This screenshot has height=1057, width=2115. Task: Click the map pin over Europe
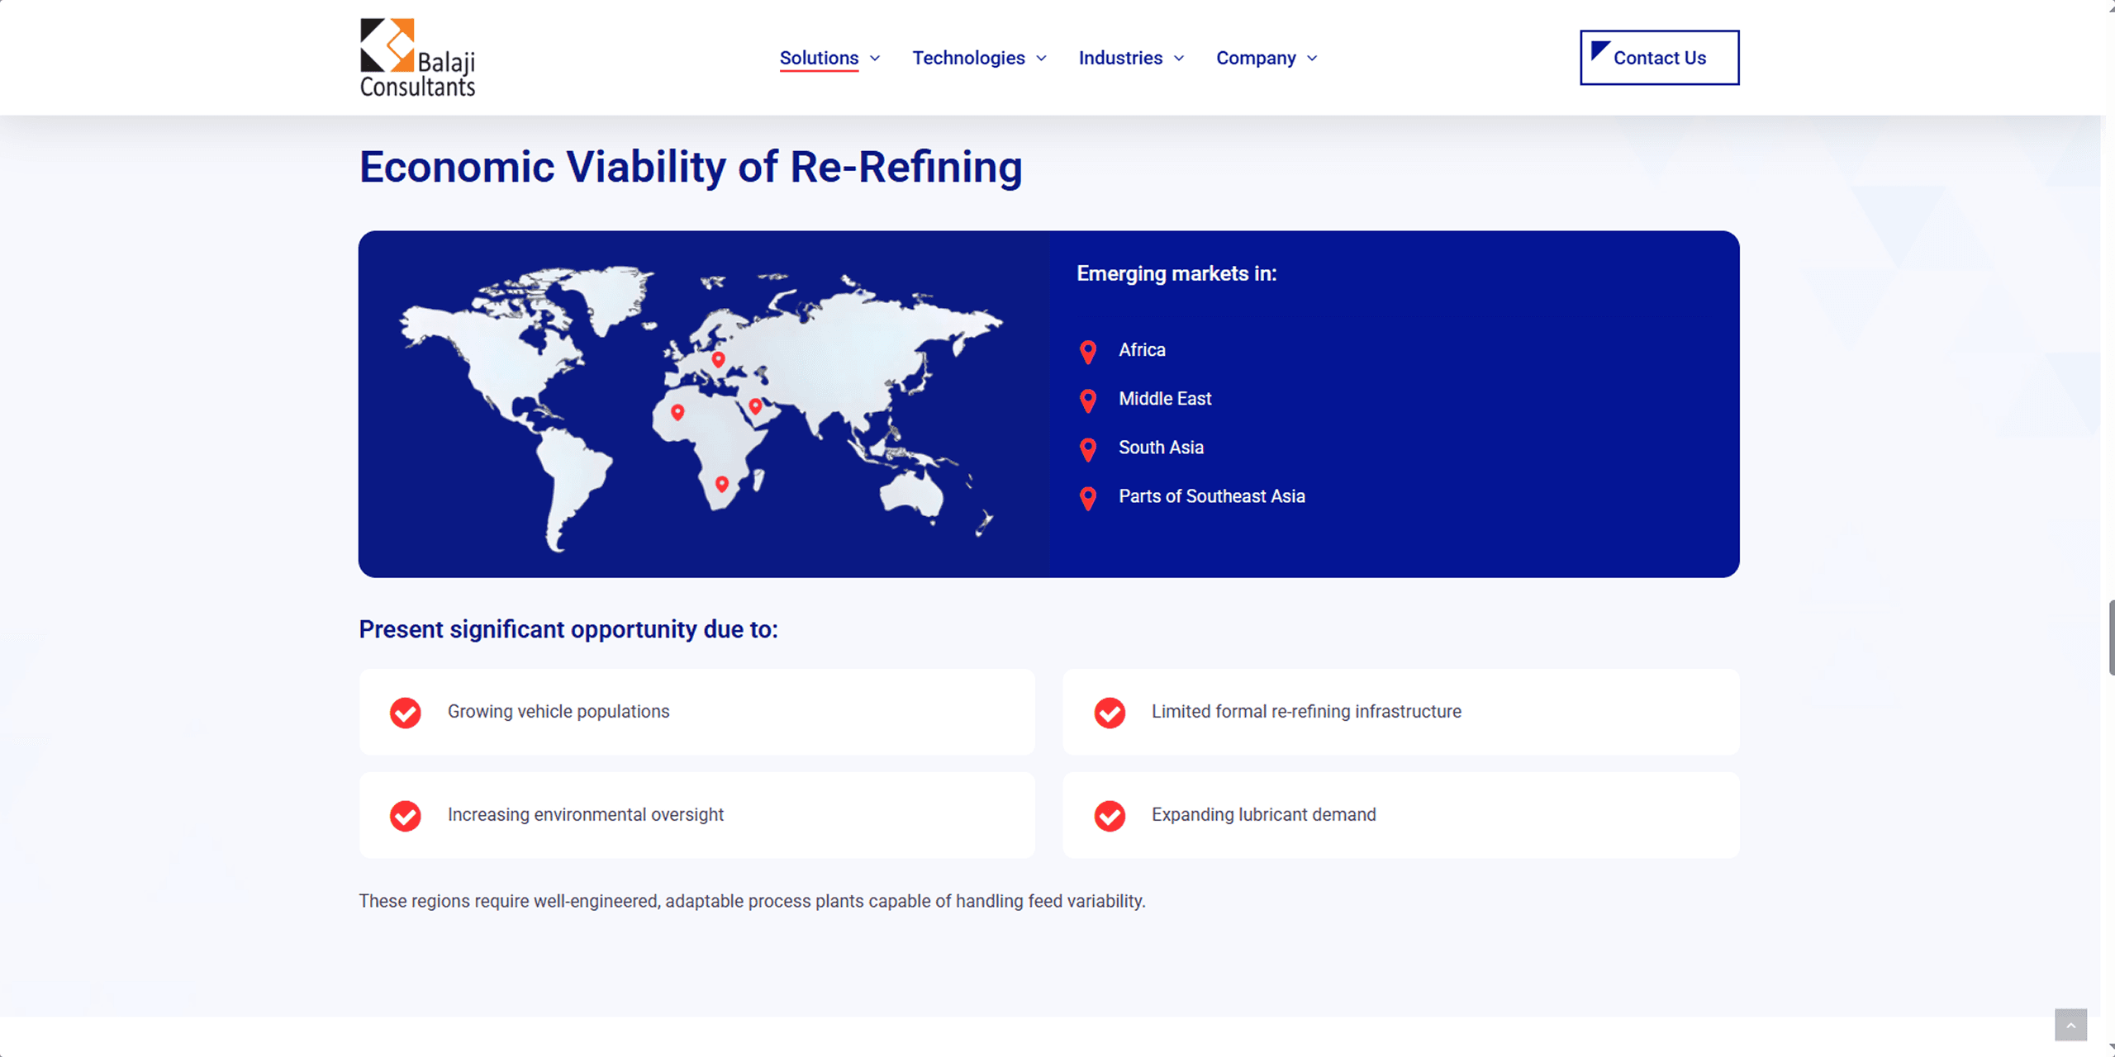click(x=718, y=359)
